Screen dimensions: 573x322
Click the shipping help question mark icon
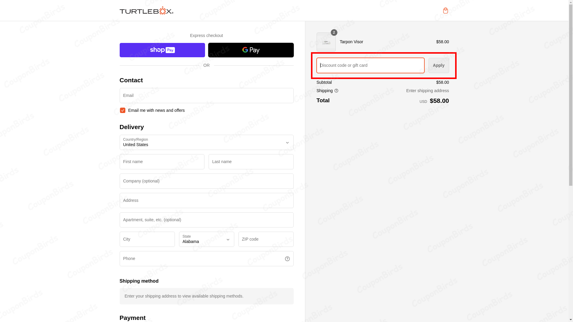pyautogui.click(x=336, y=91)
